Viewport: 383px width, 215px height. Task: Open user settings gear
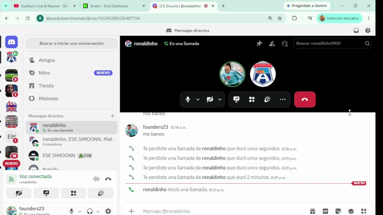point(108,211)
